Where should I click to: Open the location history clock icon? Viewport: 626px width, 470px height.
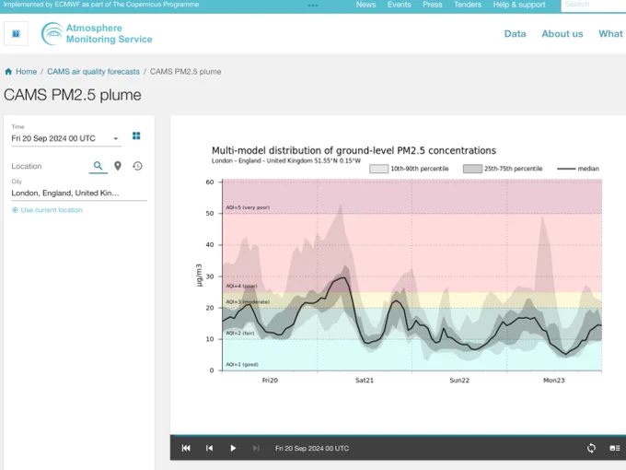137,166
